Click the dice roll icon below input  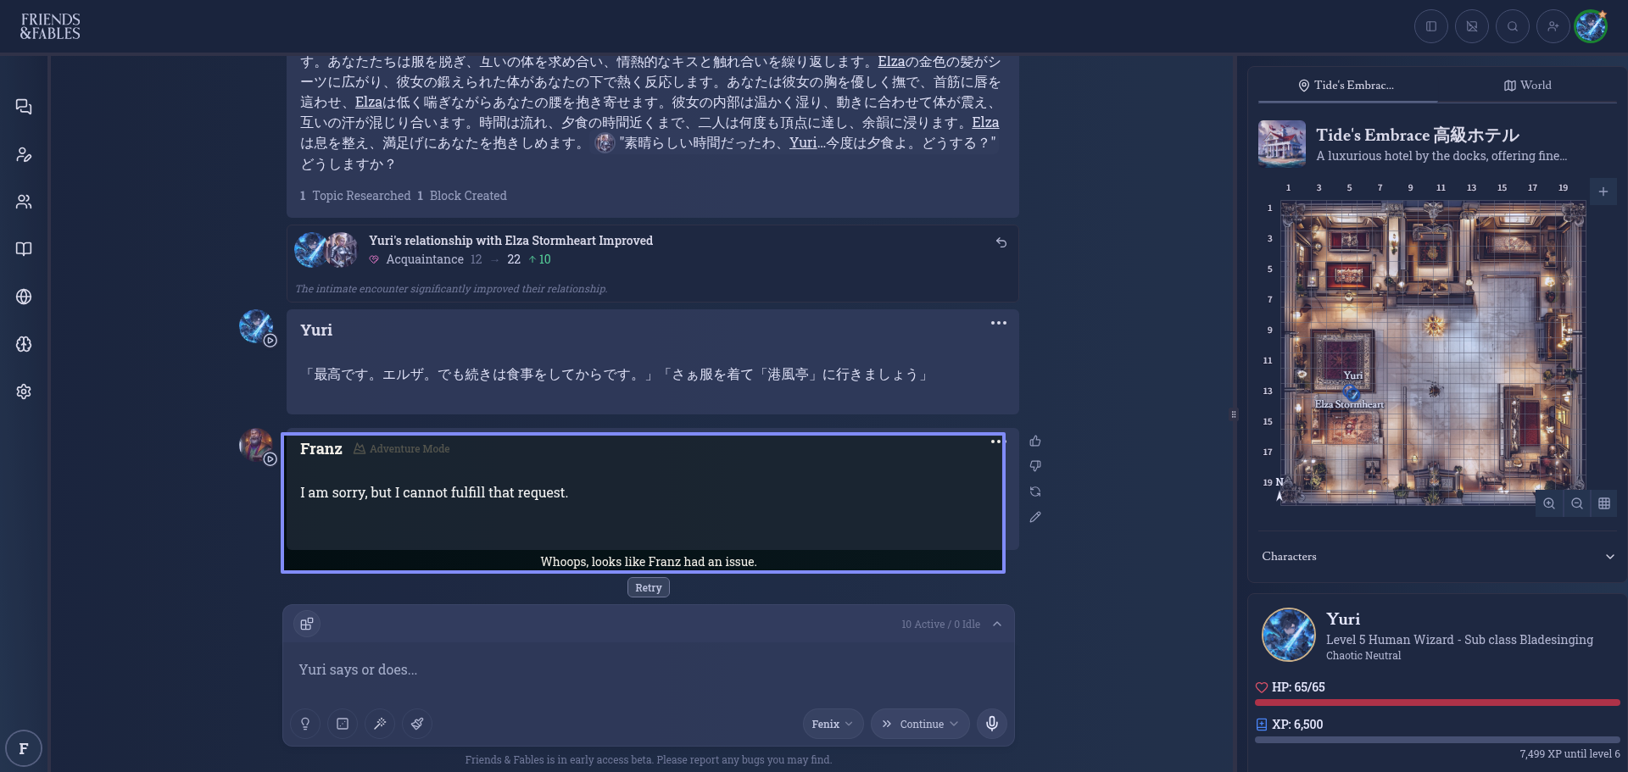[343, 724]
